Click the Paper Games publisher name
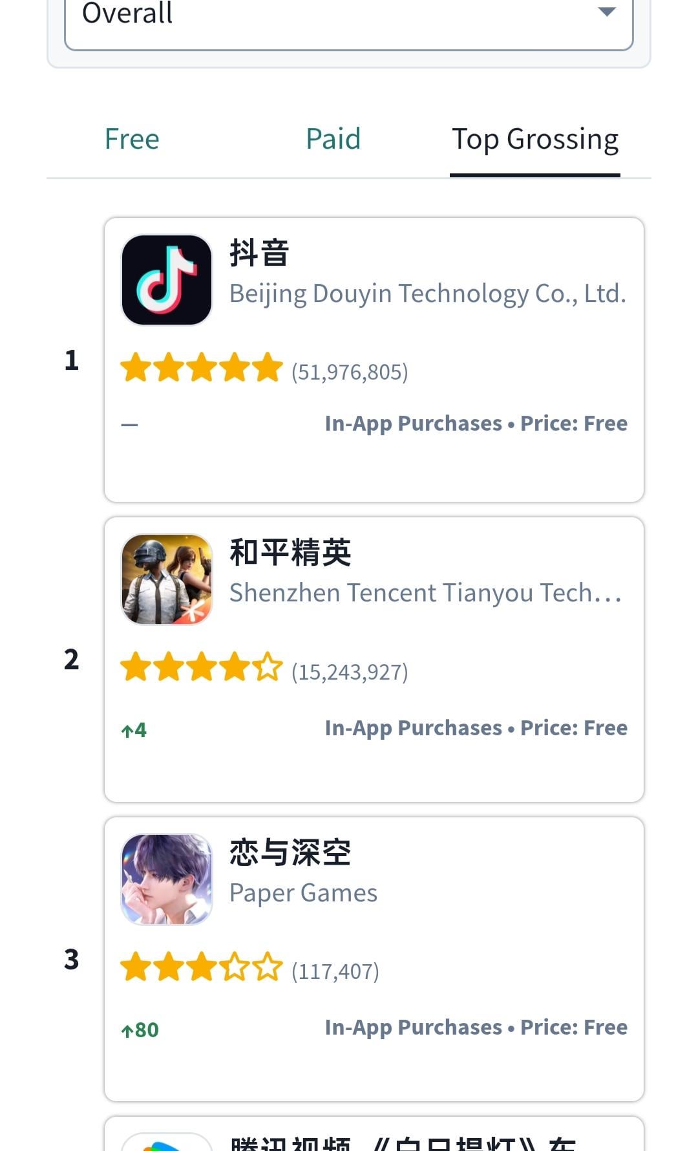This screenshot has width=698, height=1151. click(303, 893)
